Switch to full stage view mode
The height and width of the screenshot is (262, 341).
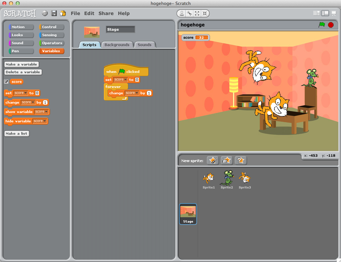tap(325, 13)
